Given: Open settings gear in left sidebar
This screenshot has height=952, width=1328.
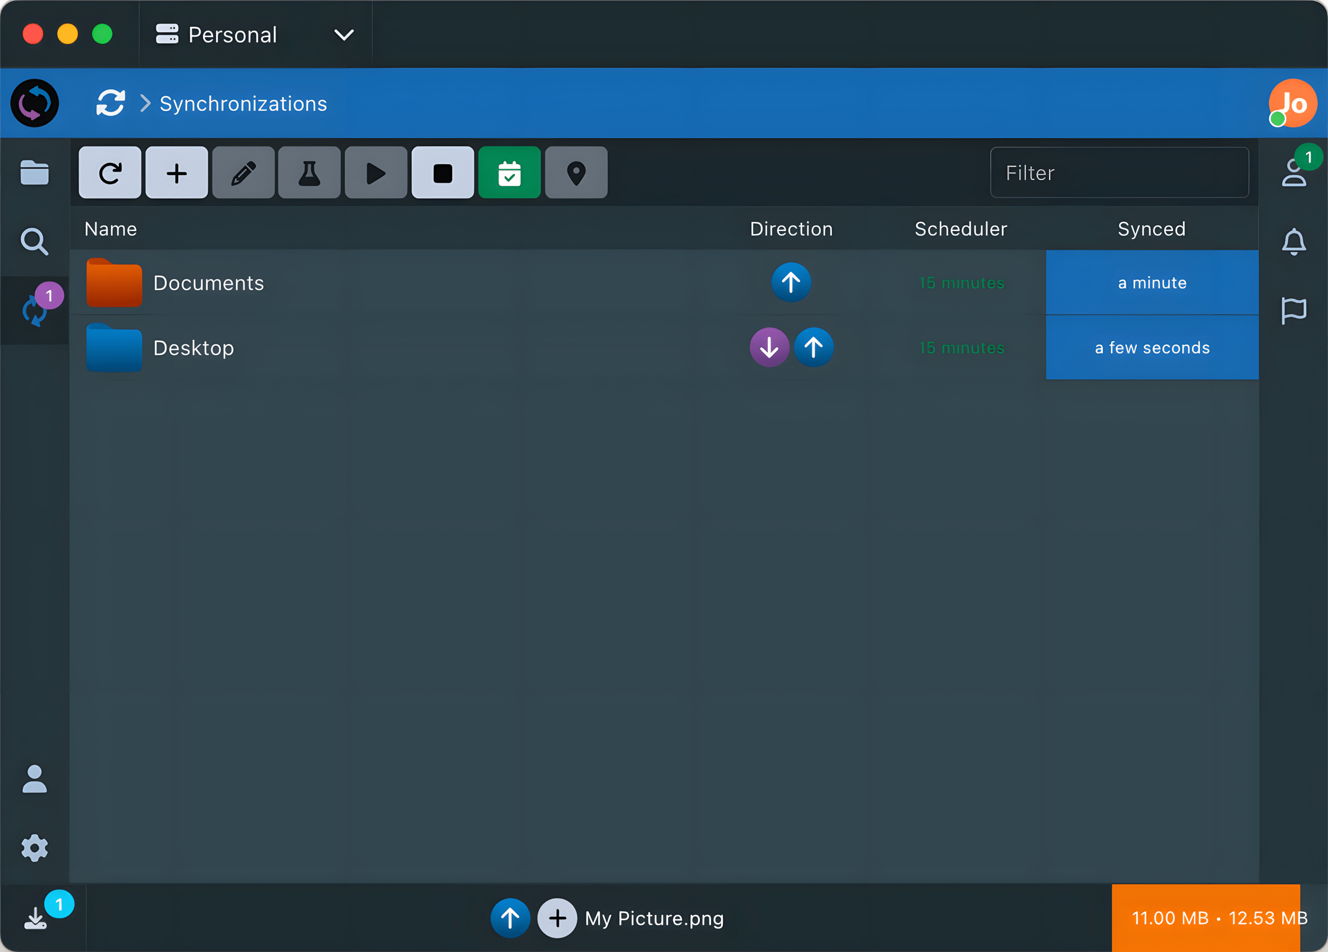Looking at the screenshot, I should (x=35, y=848).
